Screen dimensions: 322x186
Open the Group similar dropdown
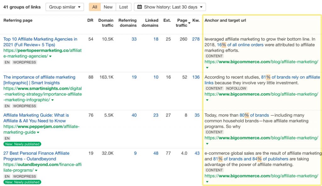pos(65,7)
